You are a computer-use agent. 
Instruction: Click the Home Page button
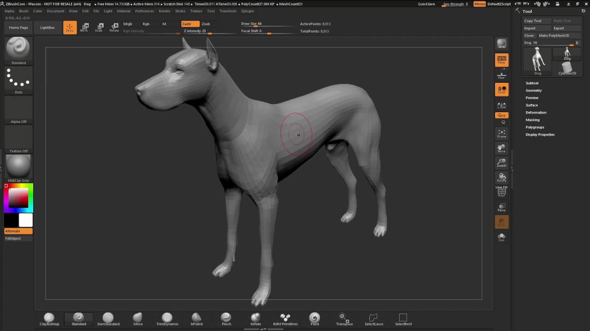coord(18,28)
